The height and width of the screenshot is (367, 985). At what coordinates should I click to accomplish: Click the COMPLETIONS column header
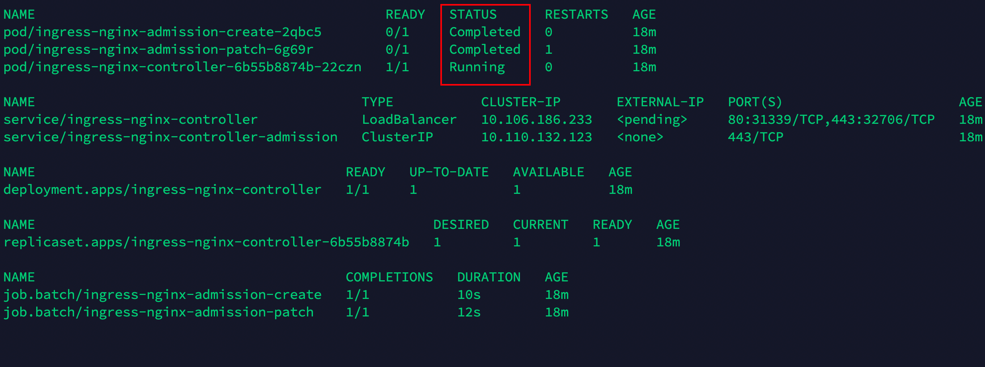pyautogui.click(x=389, y=277)
